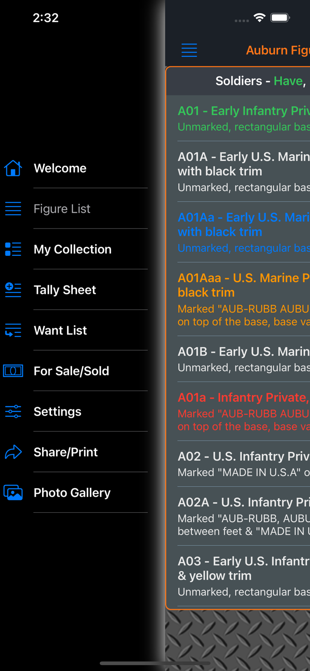This screenshot has width=310, height=671.
Task: Select the A01 - Early Infantry row
Action: coord(238,119)
